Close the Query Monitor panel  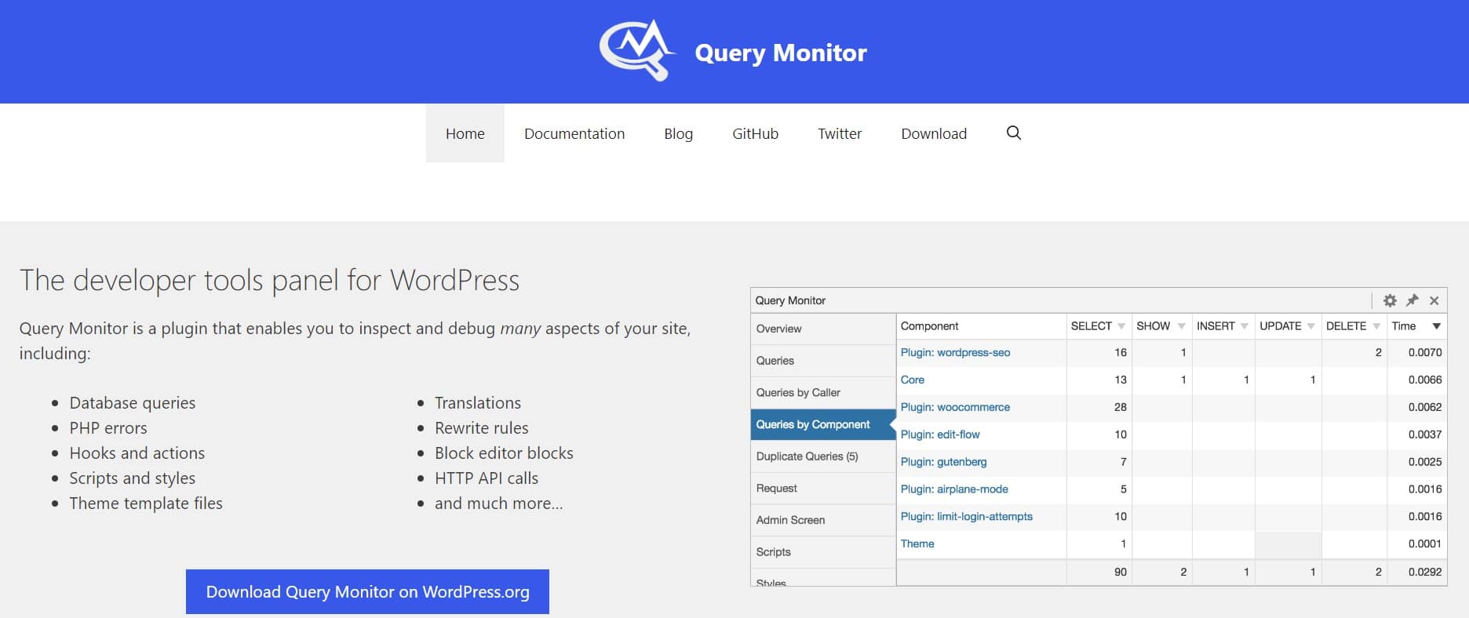coord(1434,300)
